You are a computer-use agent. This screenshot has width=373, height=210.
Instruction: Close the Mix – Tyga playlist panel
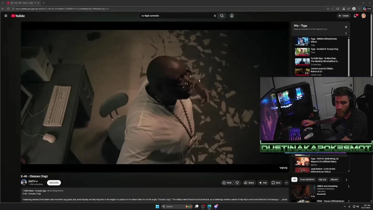346,27
